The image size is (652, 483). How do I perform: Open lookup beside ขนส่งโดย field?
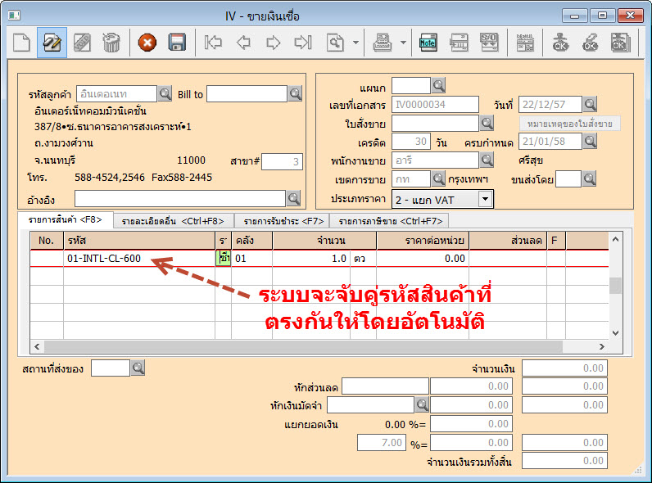(x=589, y=178)
